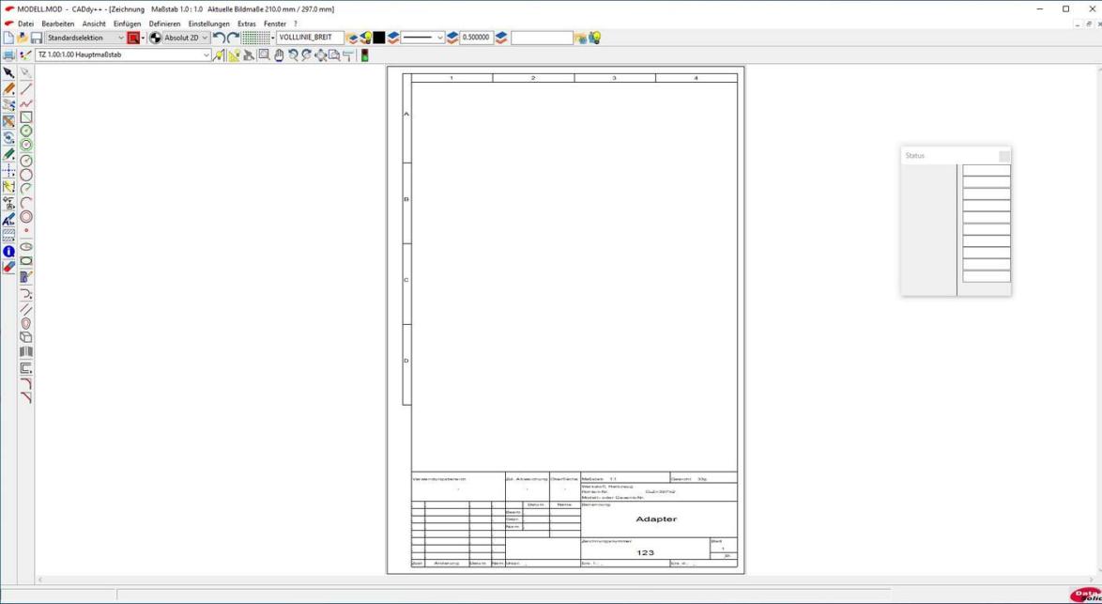Click the undo arrow icon
Image resolution: width=1102 pixels, height=604 pixels.
point(218,39)
